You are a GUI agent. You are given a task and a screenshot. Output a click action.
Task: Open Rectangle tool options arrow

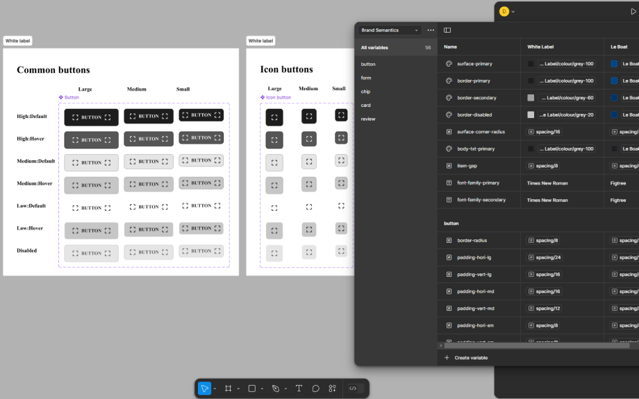pos(262,389)
